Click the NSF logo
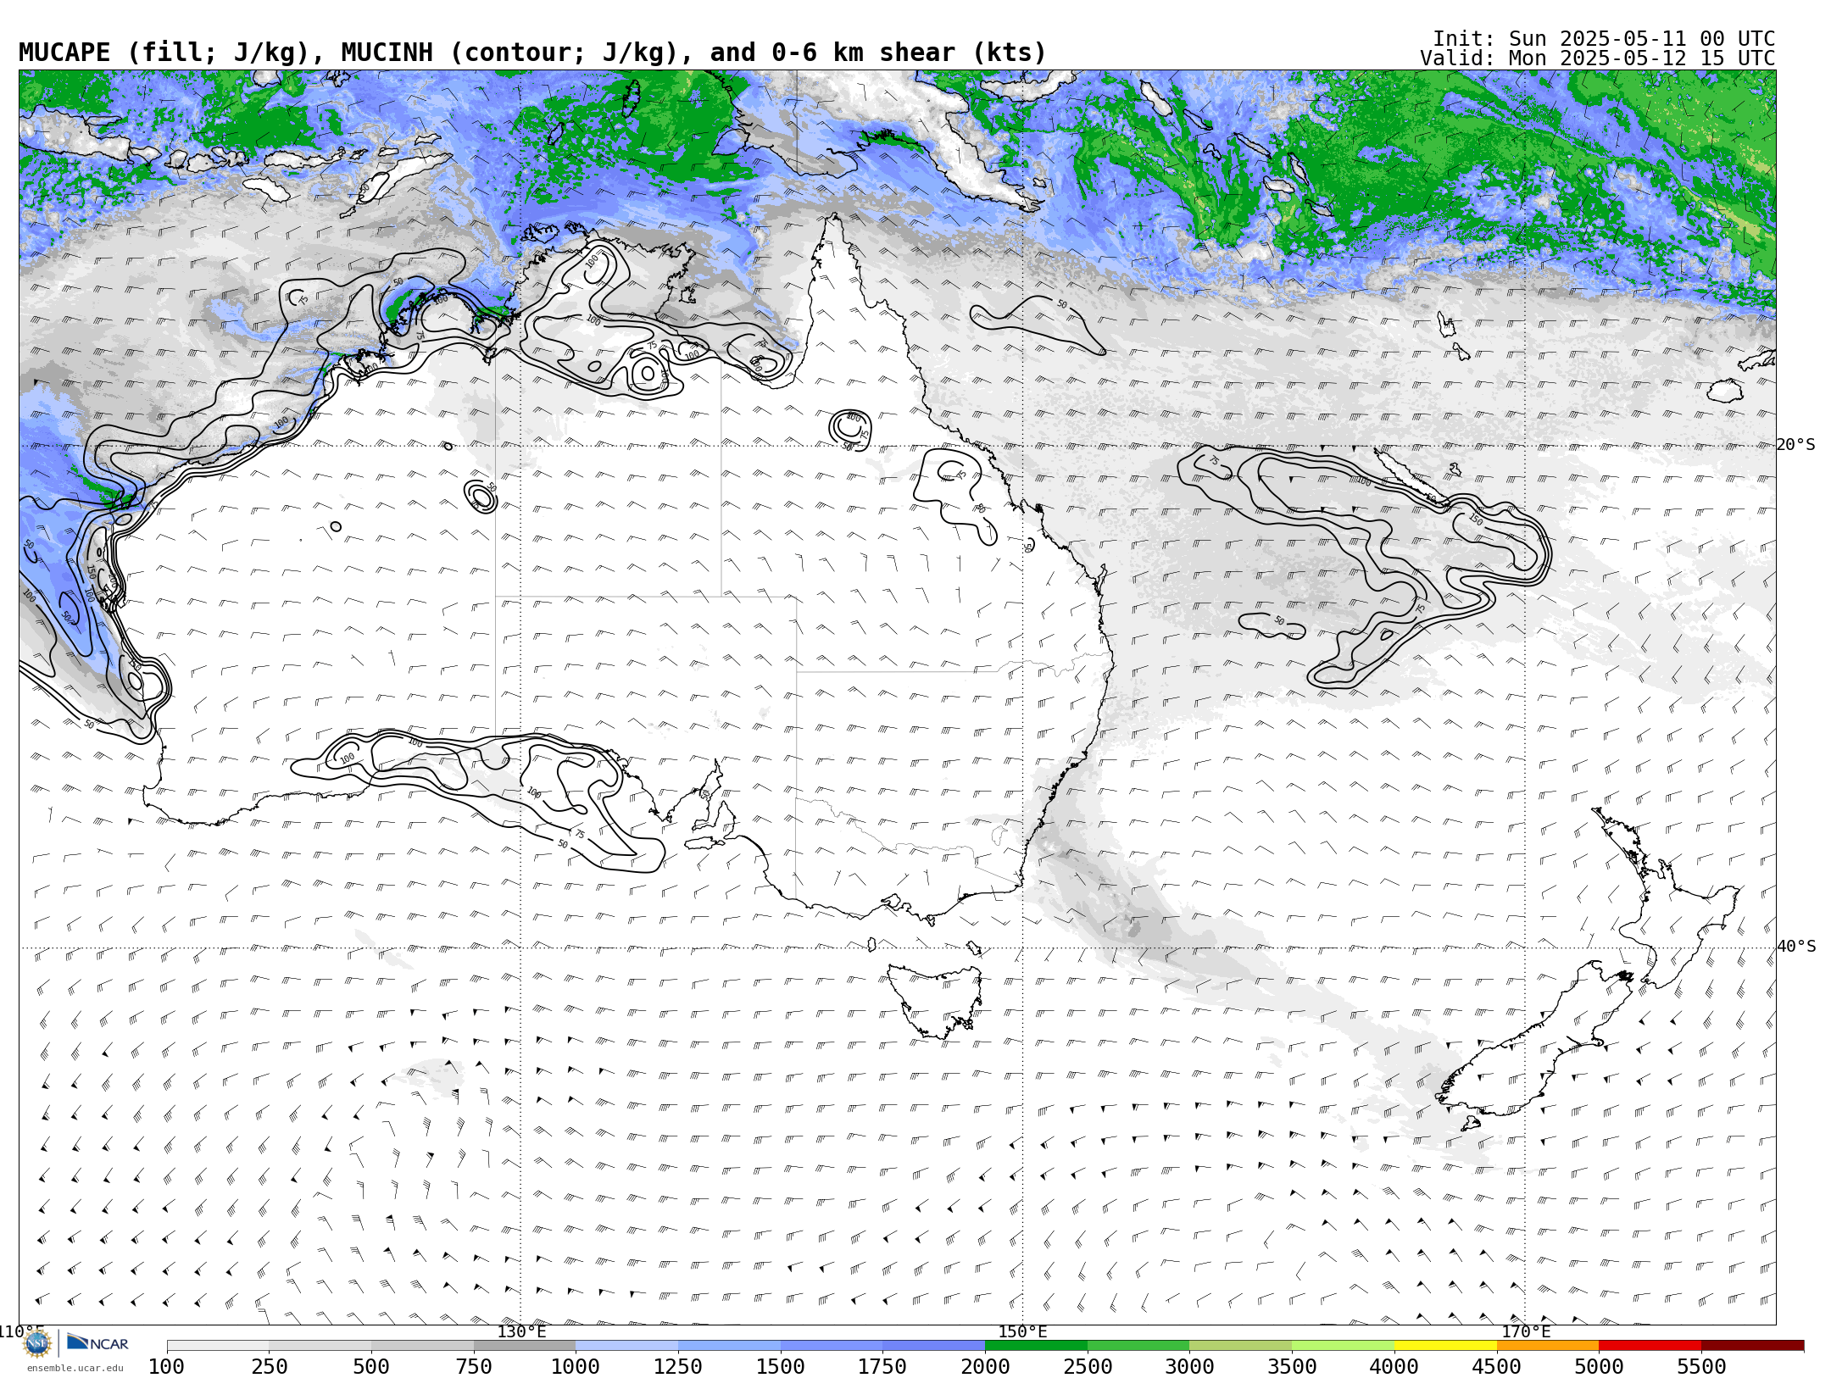 pyautogui.click(x=37, y=1343)
